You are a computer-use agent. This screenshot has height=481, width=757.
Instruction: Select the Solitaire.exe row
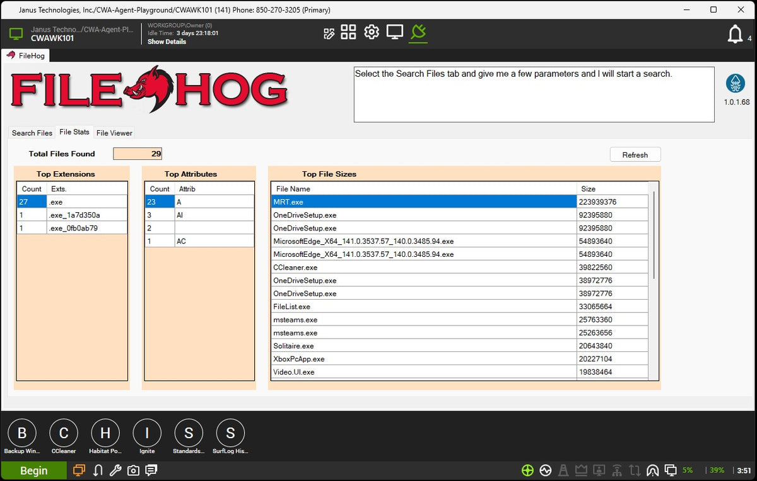coord(459,346)
